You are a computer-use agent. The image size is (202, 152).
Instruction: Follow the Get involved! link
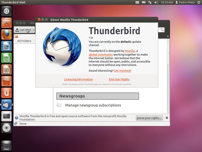(123, 70)
